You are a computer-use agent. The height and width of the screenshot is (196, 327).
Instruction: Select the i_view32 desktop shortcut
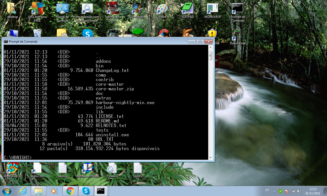click(112, 169)
